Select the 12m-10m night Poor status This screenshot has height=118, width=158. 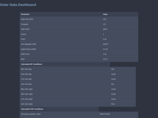(x=113, y=104)
